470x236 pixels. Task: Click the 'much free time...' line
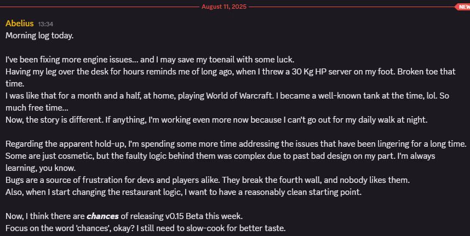(x=37, y=108)
